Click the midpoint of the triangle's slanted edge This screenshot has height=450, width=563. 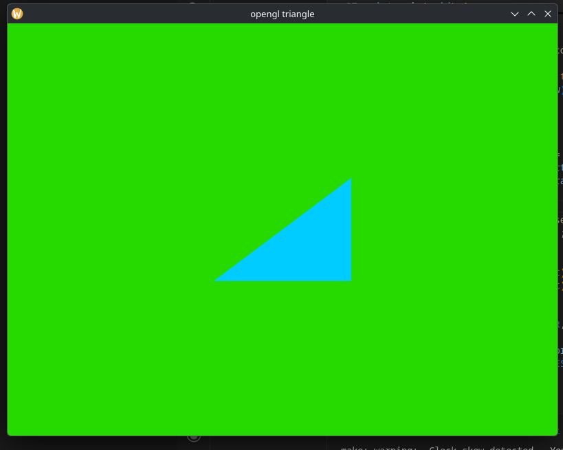click(x=283, y=230)
